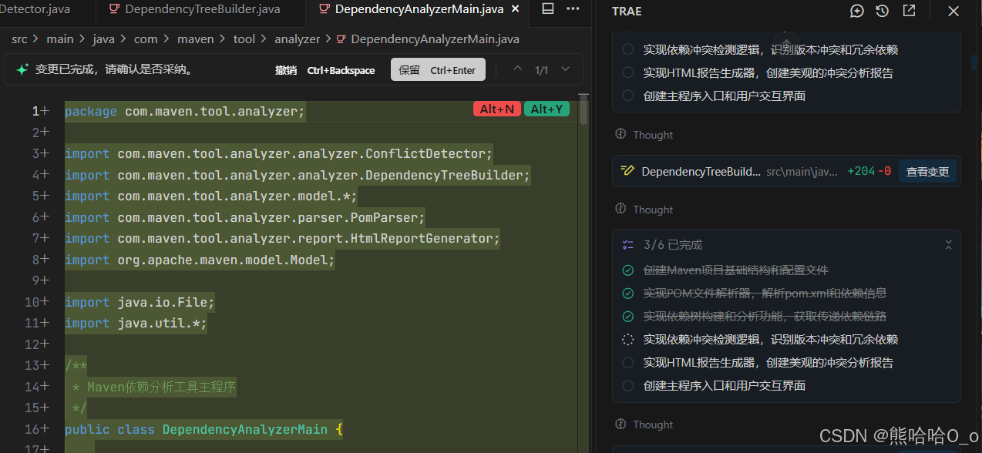Start a new chat in TRAE panel

(x=857, y=11)
